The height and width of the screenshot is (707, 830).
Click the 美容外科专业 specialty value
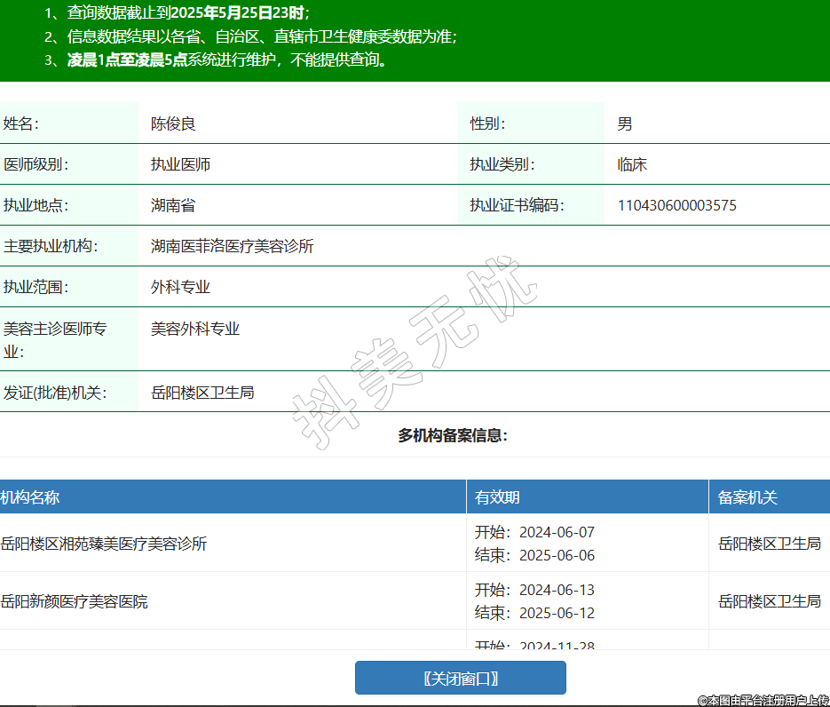[x=195, y=329]
